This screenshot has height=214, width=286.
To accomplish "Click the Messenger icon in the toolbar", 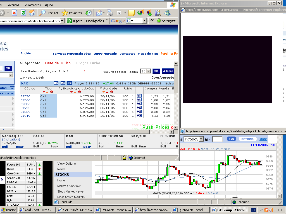I will [x=167, y=13].
